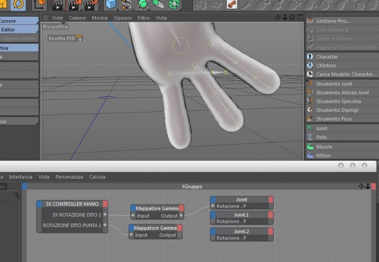The height and width of the screenshot is (262, 379).
Task: Open SX CONTROLLER MANO red output menu
Action: pos(105,204)
